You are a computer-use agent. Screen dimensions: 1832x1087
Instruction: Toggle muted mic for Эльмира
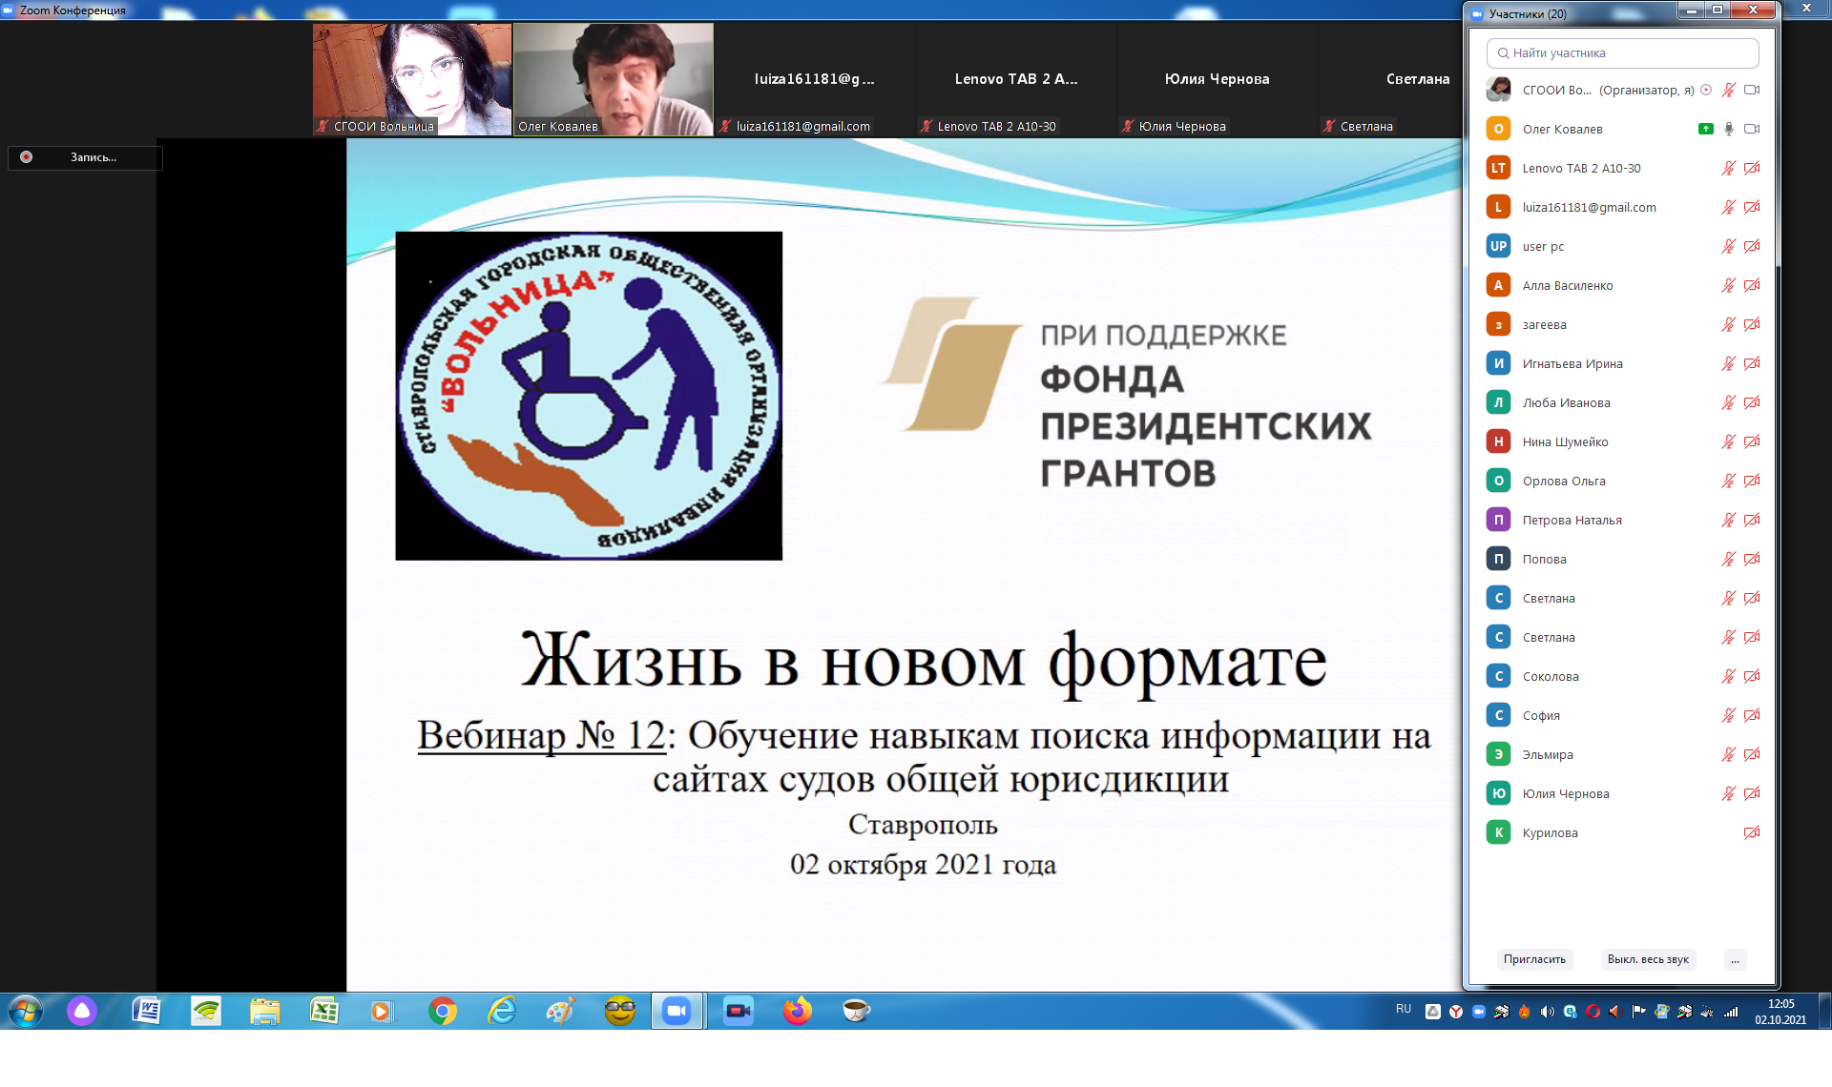pos(1729,754)
